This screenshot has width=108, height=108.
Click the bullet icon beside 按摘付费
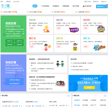(x=71, y=66)
